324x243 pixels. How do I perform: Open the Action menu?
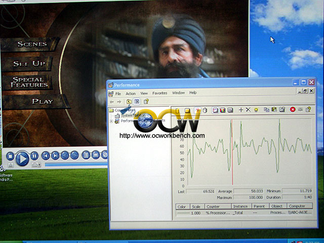pos(131,93)
